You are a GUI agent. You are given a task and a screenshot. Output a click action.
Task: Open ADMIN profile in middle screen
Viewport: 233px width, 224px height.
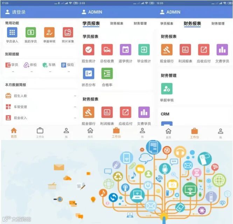92,12
